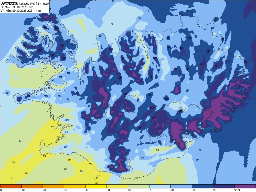Click the legend label 70
The image size is (256, 192).
pos(151,190)
